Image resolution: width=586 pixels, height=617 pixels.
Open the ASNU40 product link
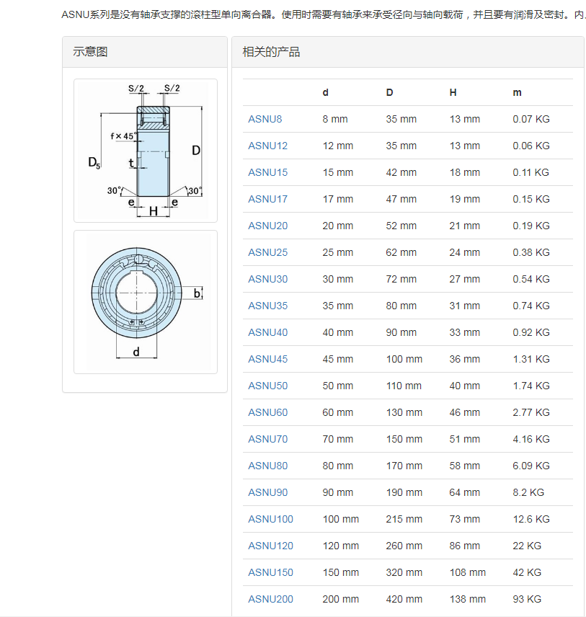pyautogui.click(x=267, y=332)
